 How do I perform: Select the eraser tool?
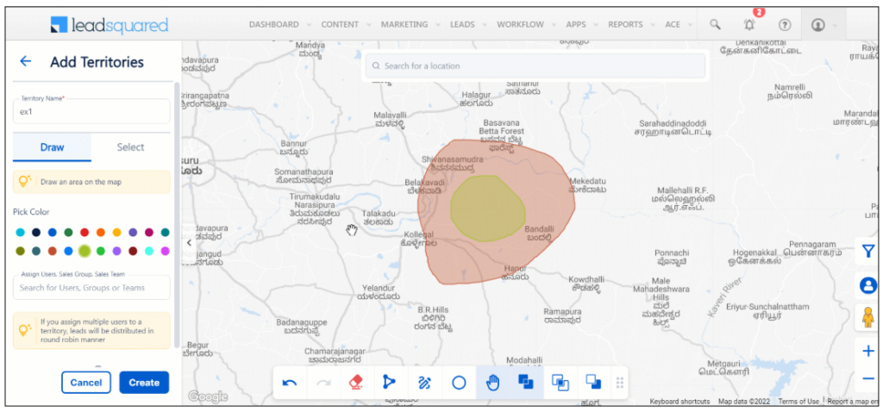click(356, 383)
